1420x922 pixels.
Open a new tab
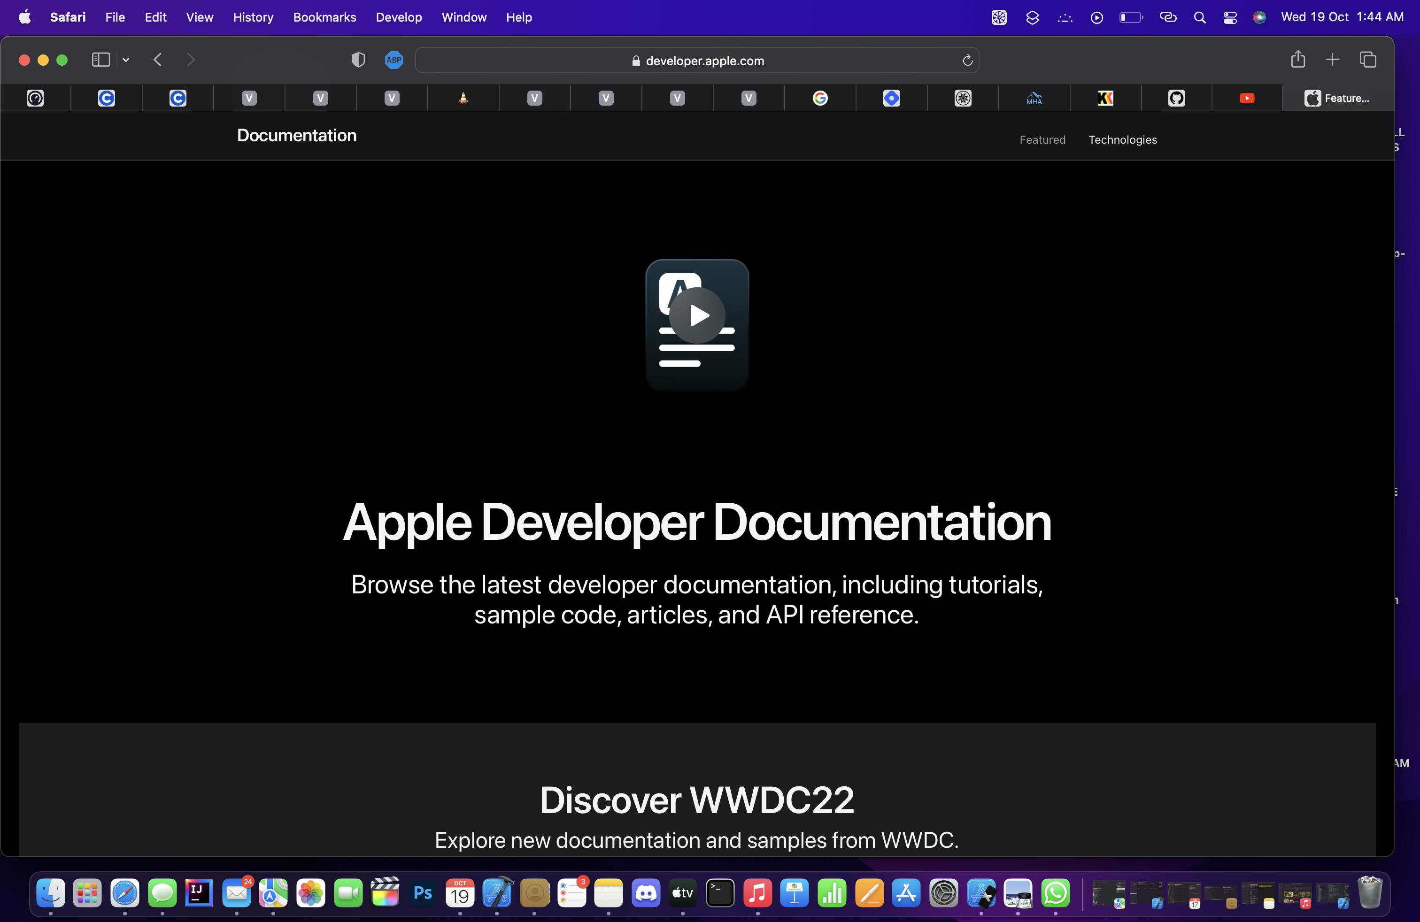point(1332,60)
